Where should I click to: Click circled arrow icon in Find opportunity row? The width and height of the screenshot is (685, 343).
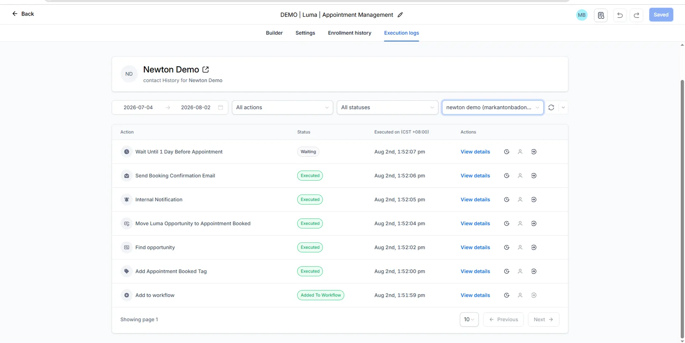click(533, 248)
